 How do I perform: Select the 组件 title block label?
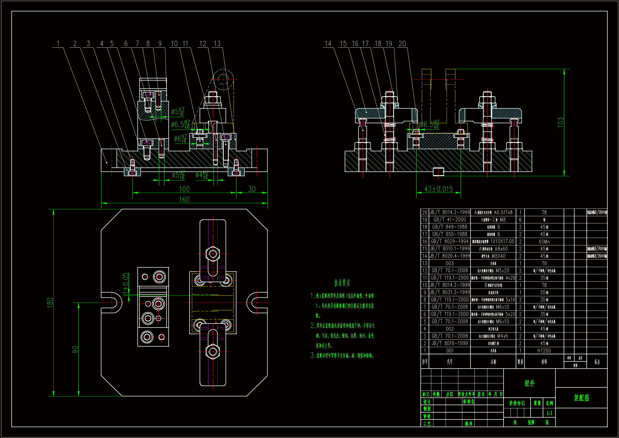click(529, 383)
